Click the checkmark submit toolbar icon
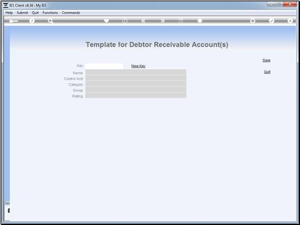Image resolution: width=300 pixels, height=225 pixels. pos(271,21)
